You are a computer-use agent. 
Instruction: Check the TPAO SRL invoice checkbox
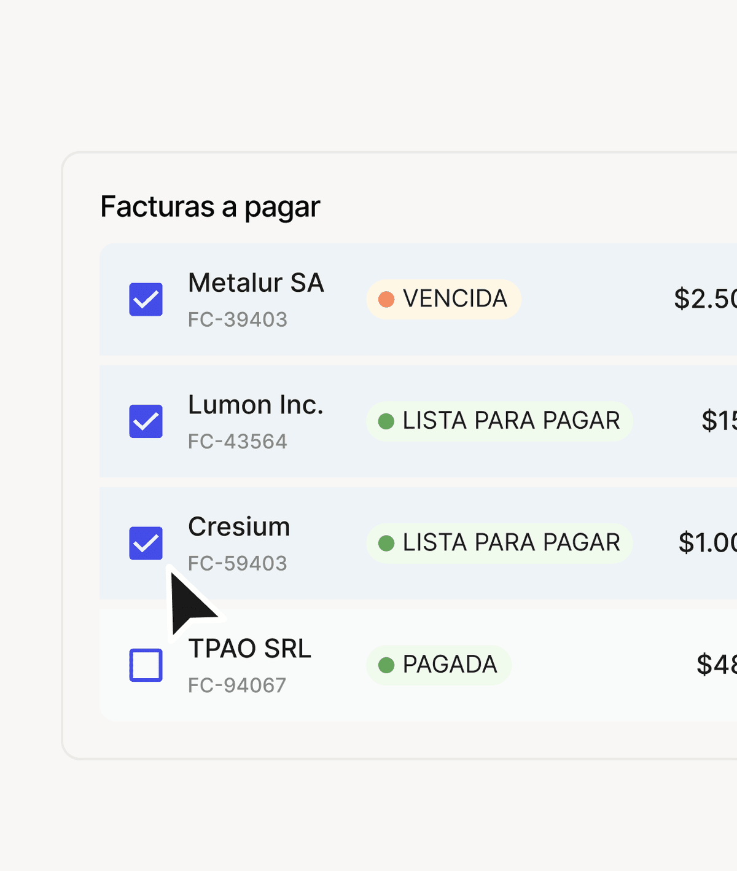tap(146, 665)
